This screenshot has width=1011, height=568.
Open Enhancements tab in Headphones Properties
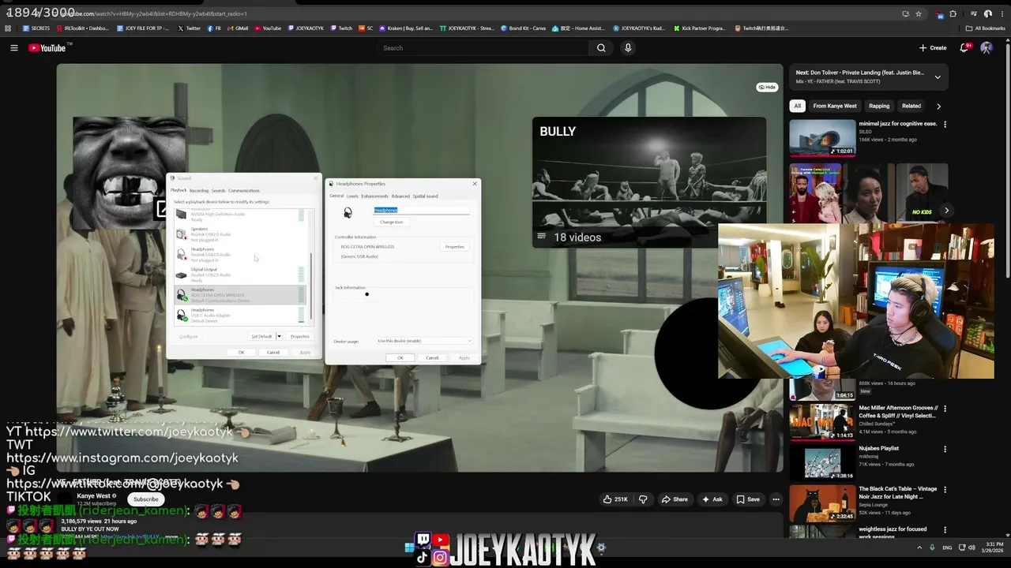pos(374,196)
